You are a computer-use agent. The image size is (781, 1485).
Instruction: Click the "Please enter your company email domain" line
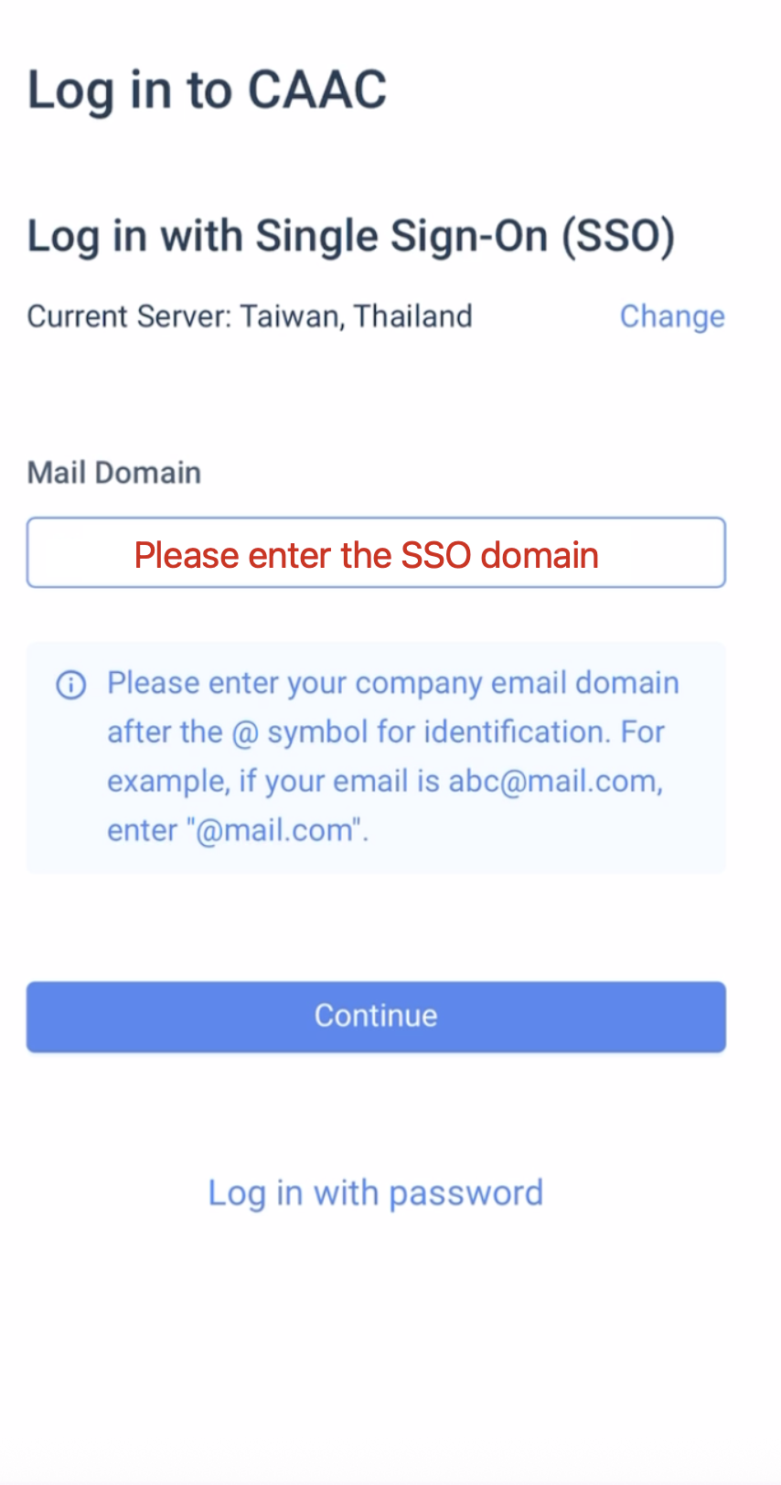(x=393, y=683)
